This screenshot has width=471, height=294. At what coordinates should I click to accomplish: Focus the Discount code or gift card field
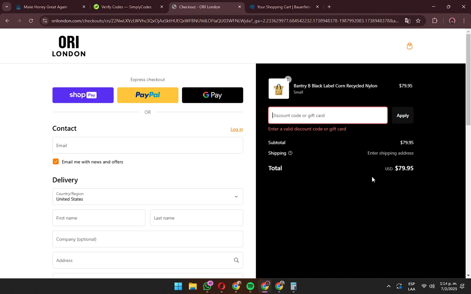tap(328, 115)
